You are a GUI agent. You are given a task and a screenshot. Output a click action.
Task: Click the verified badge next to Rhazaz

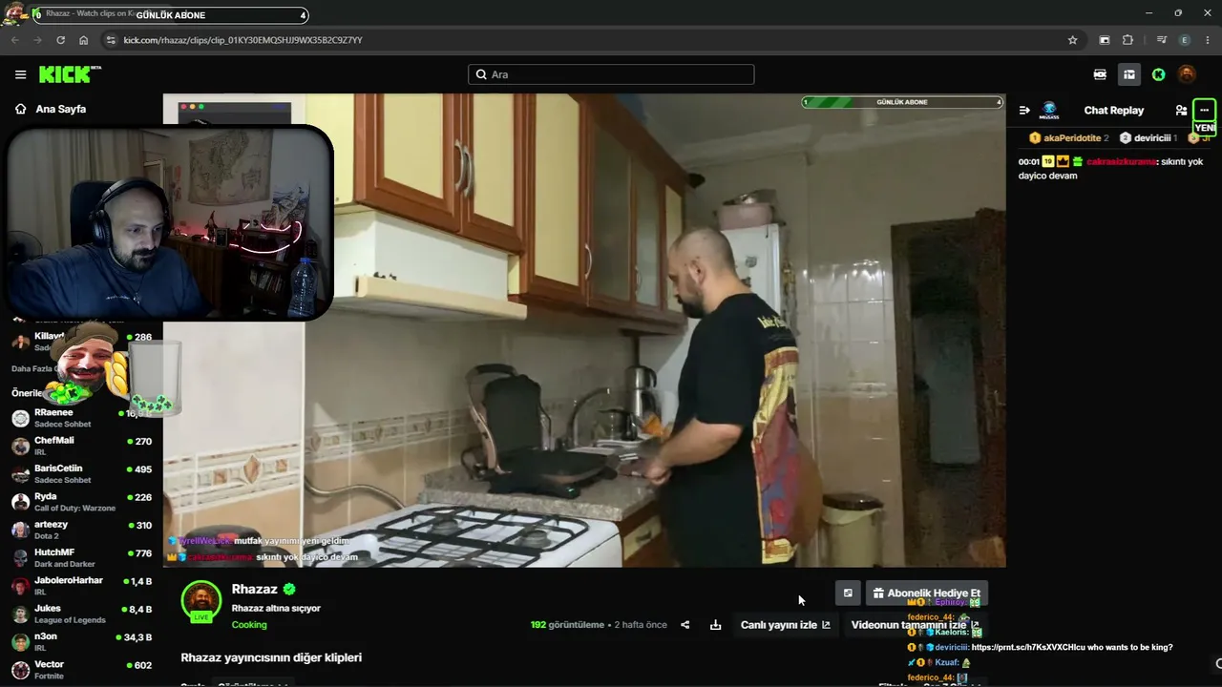[x=289, y=589]
